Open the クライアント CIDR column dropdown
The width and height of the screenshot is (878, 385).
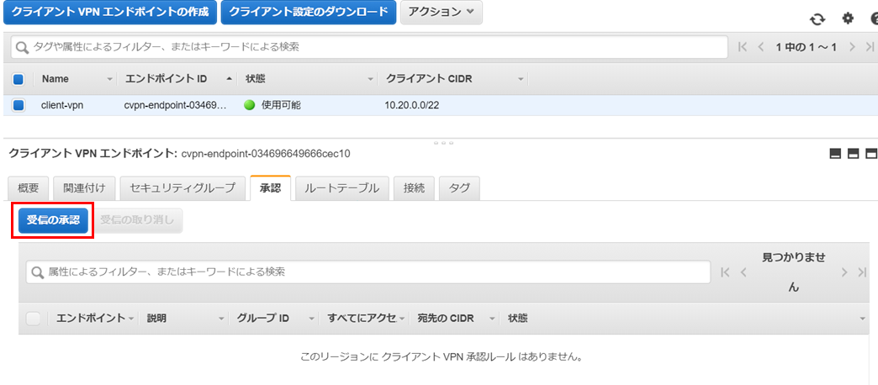521,80
